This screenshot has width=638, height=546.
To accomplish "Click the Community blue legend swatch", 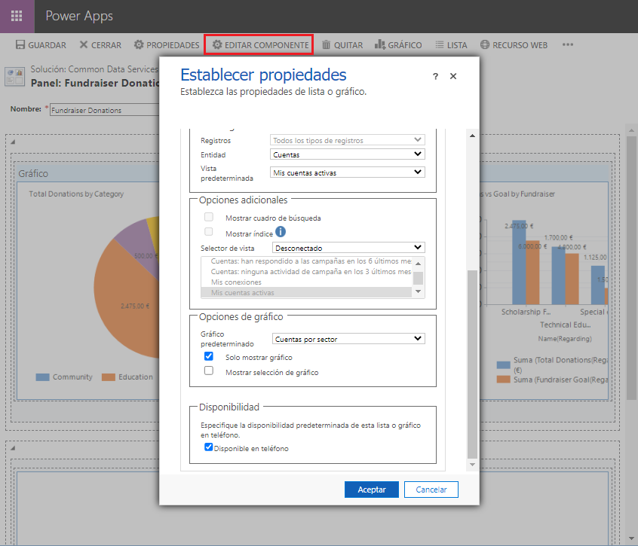I will [43, 377].
